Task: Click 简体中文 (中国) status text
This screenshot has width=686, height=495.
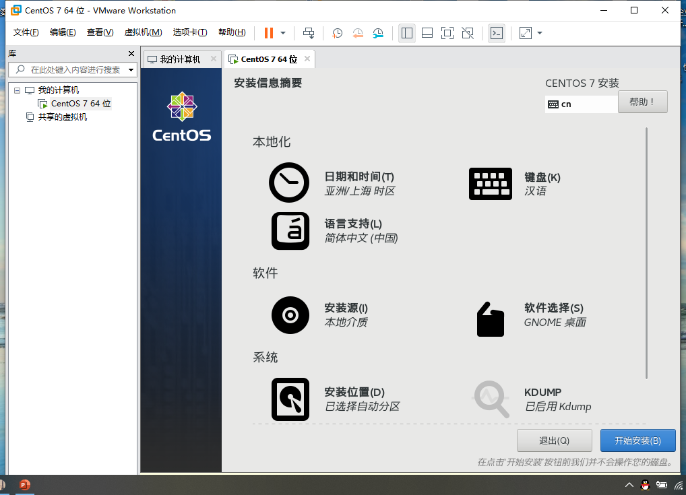Action: coord(361,238)
